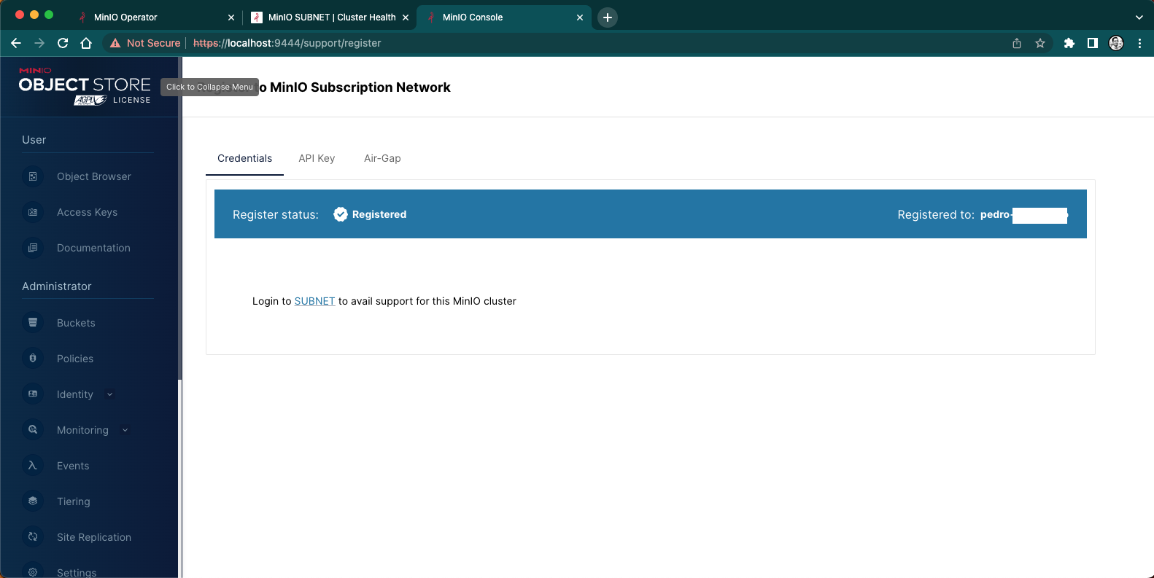Toggle the browser side panel icon
This screenshot has height=578, width=1154.
click(1093, 43)
